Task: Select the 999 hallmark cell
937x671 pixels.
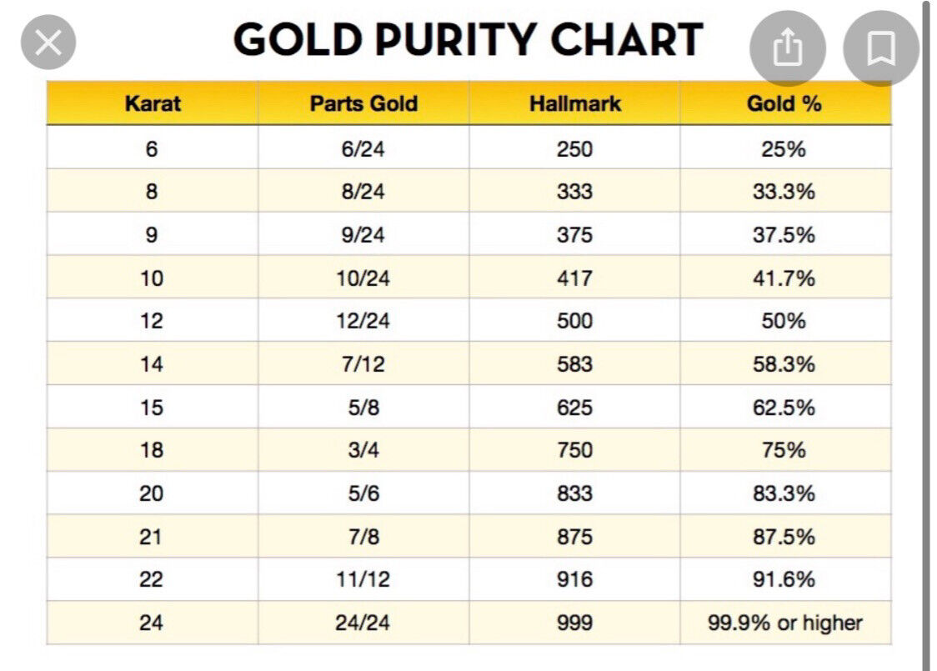Action: click(x=574, y=623)
